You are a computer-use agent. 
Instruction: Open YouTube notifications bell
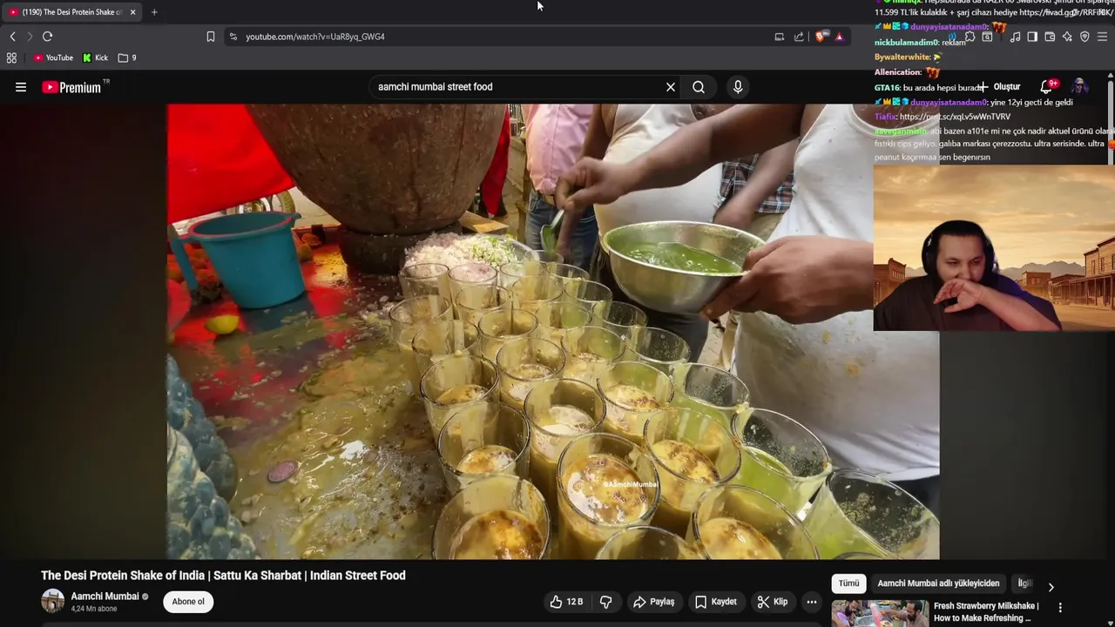click(x=1047, y=87)
